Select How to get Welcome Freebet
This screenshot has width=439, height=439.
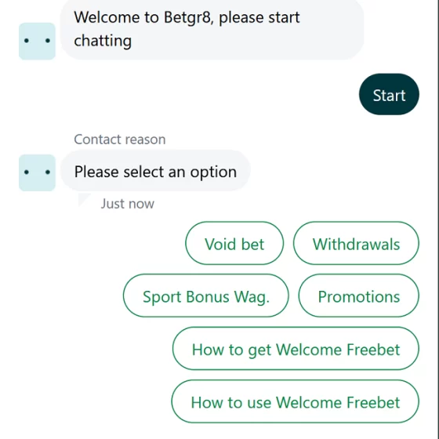click(296, 349)
